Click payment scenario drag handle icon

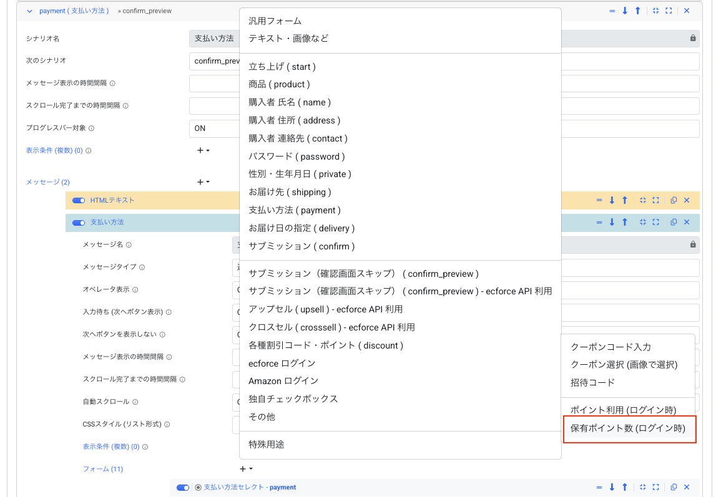tap(612, 11)
